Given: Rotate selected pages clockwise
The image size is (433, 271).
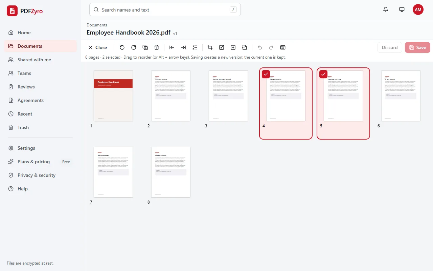Looking at the screenshot, I should click(x=134, y=47).
